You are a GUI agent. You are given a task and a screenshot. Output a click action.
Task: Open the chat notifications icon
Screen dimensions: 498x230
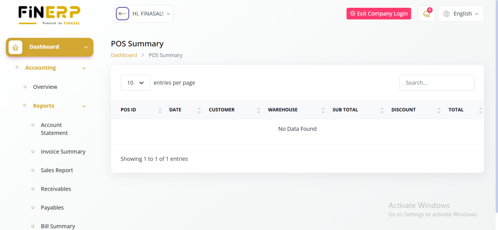coord(427,14)
